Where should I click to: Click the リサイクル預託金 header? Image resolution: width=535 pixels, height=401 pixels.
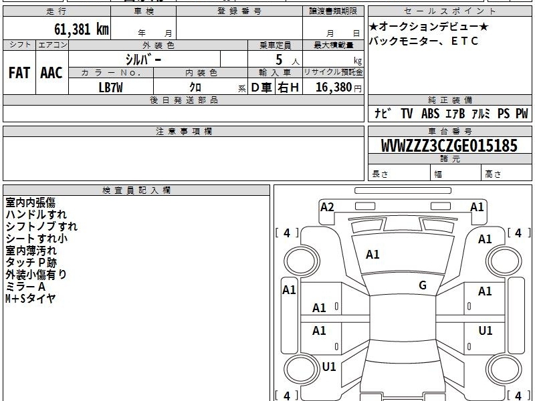tap(333, 73)
